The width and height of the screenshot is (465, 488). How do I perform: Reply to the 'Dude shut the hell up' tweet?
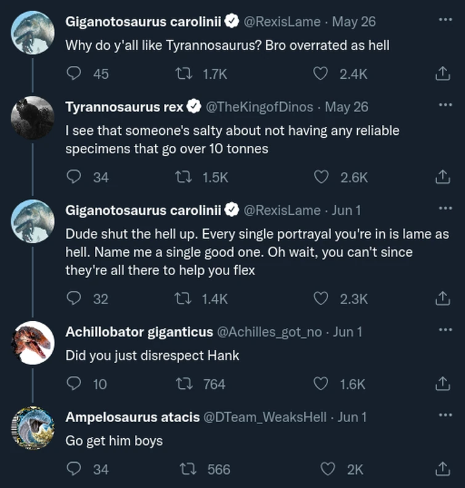(x=73, y=299)
